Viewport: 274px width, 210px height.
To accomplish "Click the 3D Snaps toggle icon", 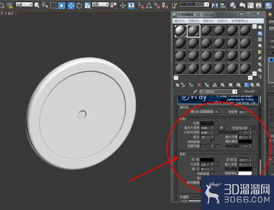I will 141,5.
